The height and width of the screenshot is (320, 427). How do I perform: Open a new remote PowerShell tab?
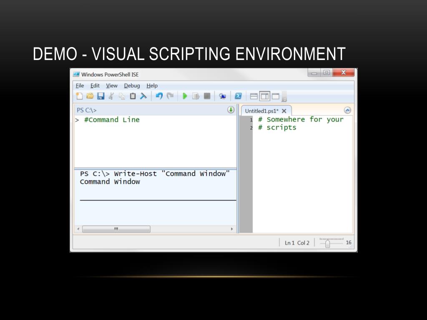(x=223, y=96)
